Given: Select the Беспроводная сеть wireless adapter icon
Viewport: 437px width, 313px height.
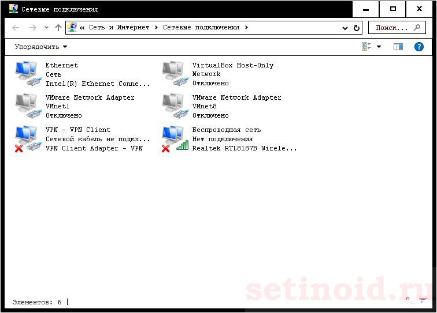Looking at the screenshot, I should [175, 138].
